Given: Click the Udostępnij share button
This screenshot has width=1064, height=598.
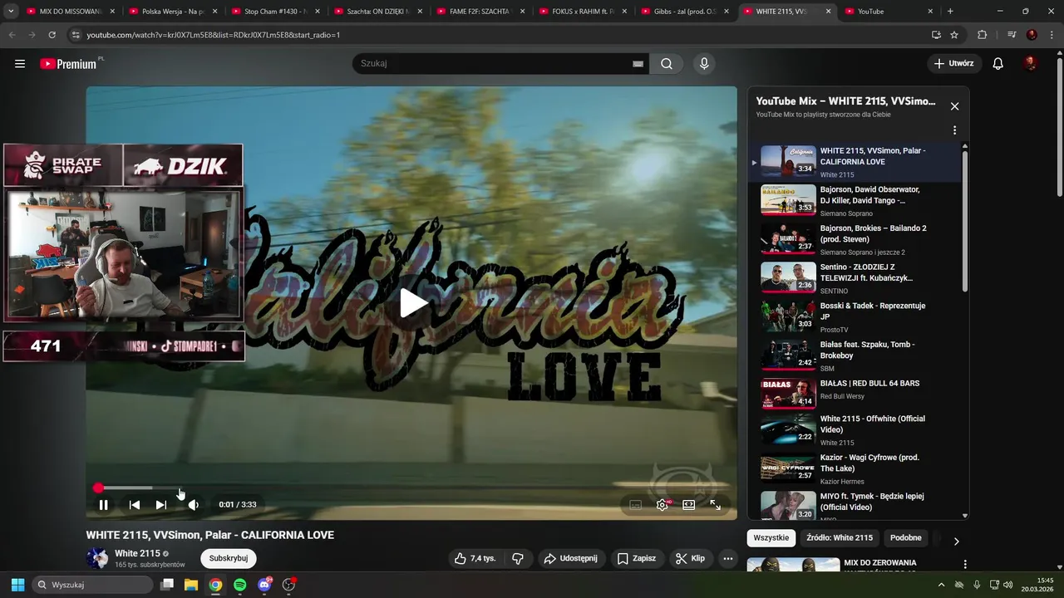Looking at the screenshot, I should pyautogui.click(x=570, y=559).
